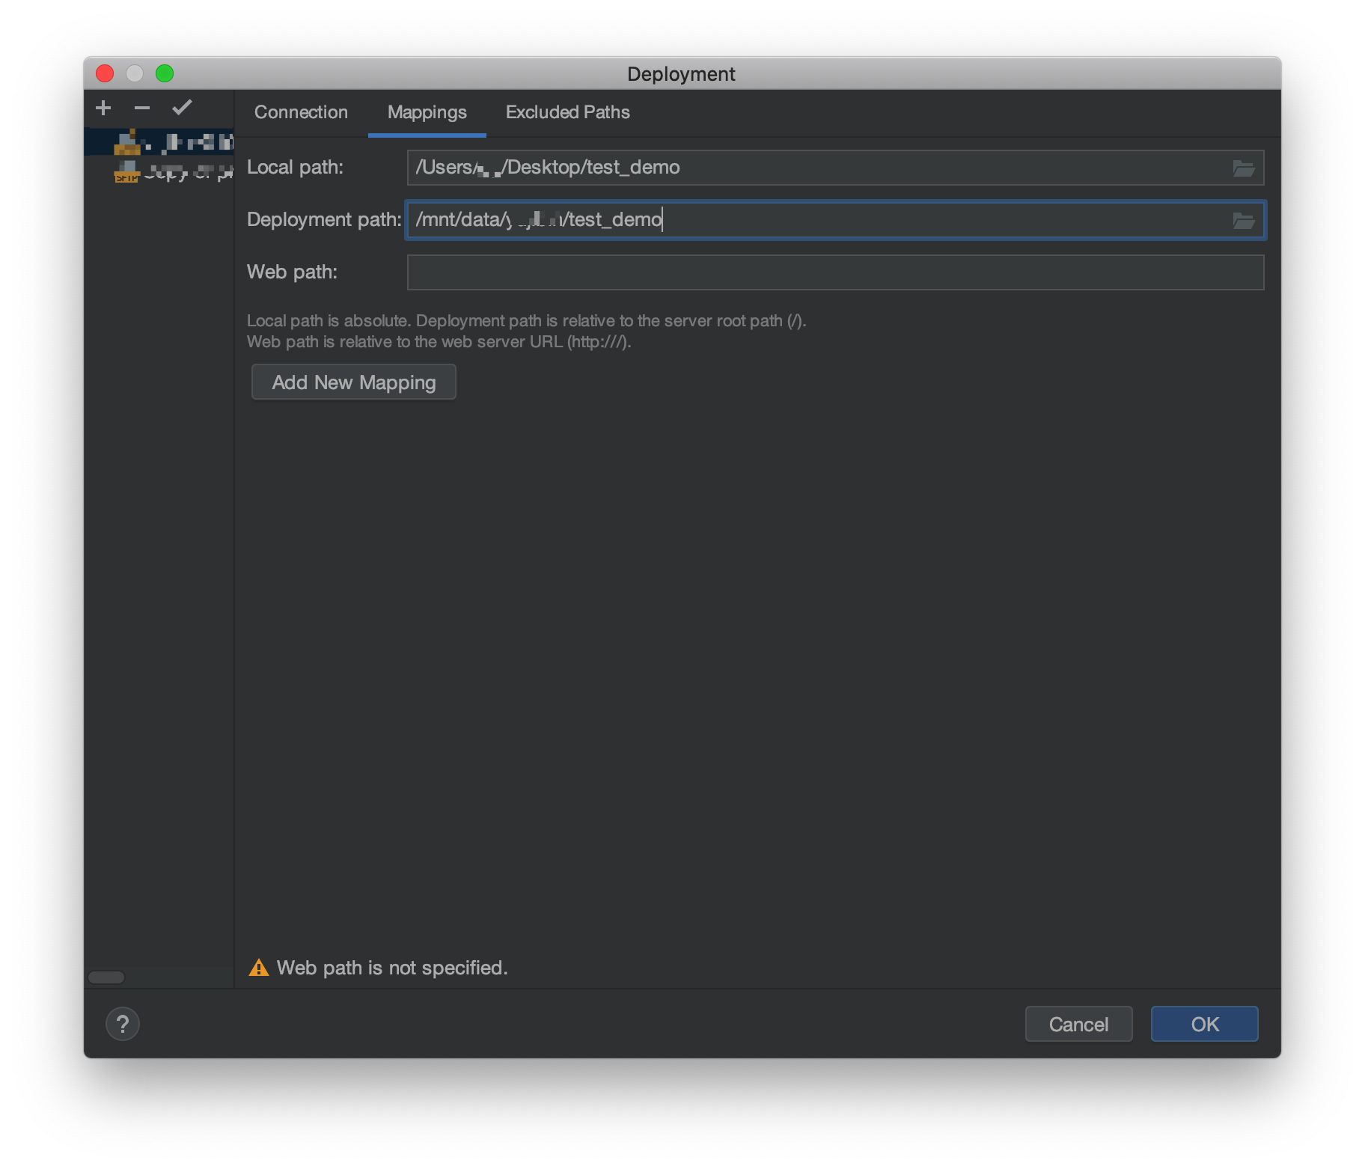Screen dimensions: 1365x1169
Task: Switch to the Connection tab
Action: [301, 112]
